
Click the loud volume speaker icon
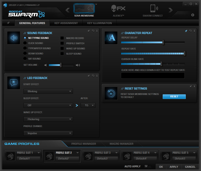click(78, 65)
